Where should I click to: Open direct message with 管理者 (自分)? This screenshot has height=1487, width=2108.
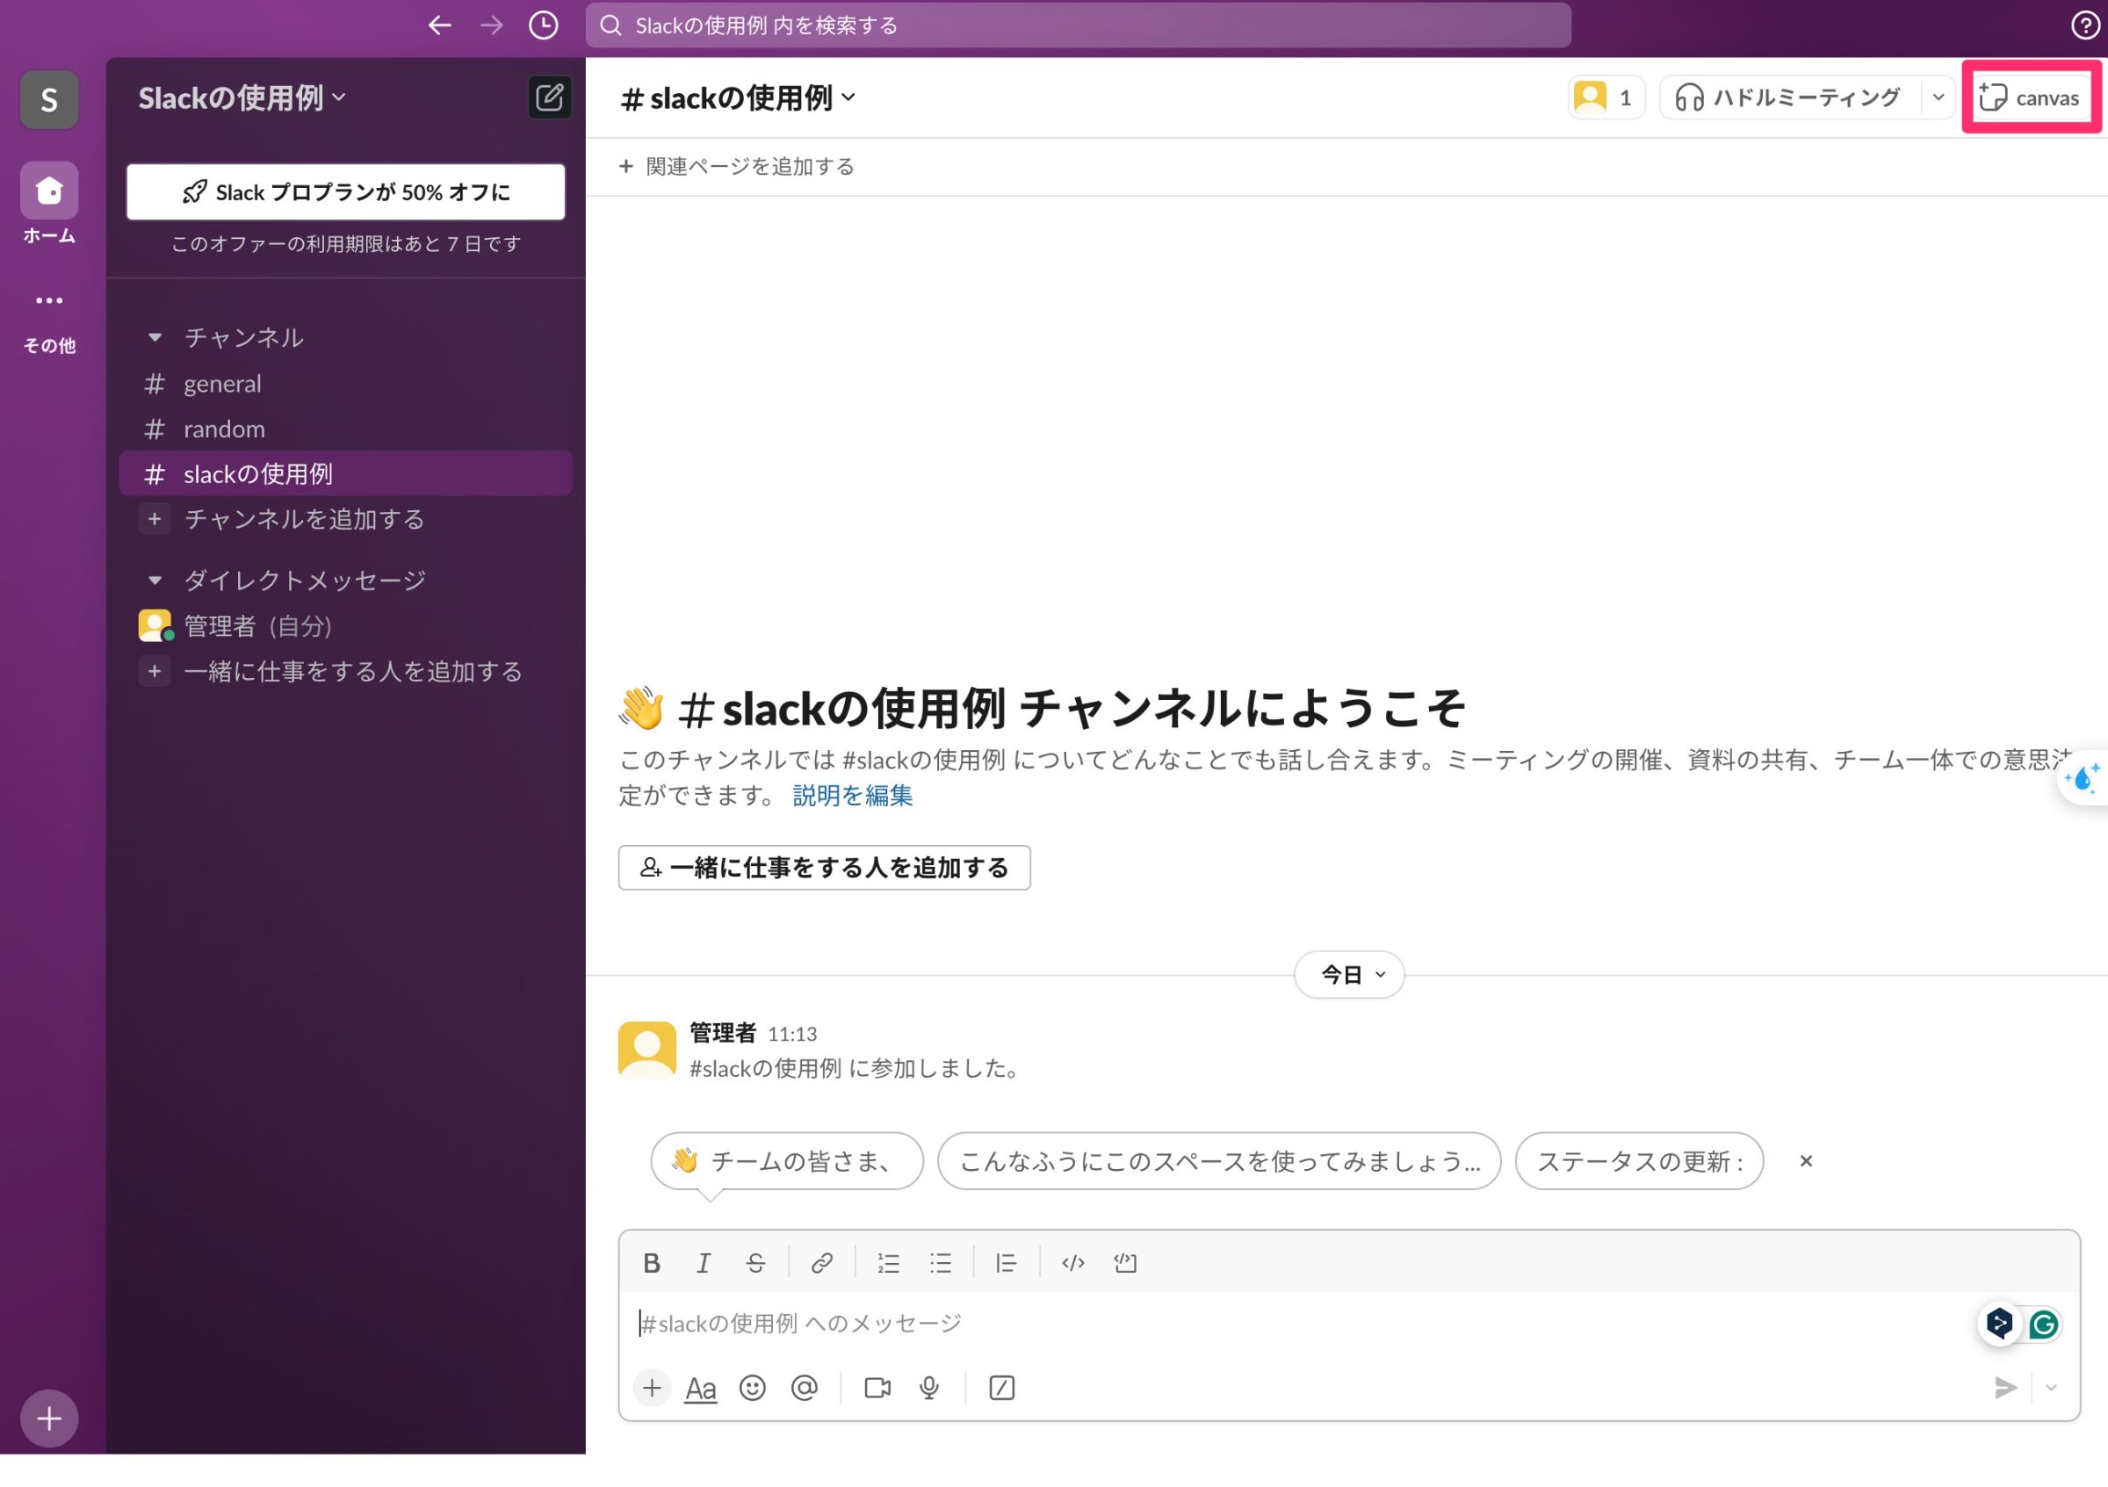[x=345, y=626]
